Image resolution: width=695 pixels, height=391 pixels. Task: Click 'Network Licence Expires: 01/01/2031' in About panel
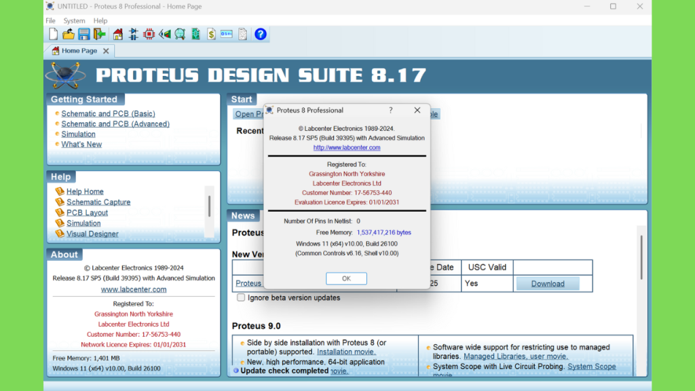click(x=134, y=344)
